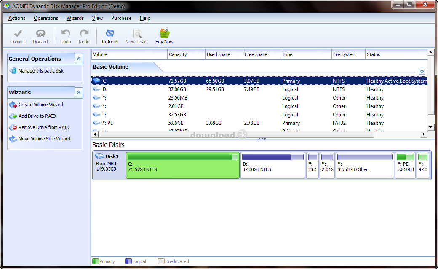Click the drive icon in PE volume row
This screenshot has height=269, width=438.
click(x=96, y=123)
